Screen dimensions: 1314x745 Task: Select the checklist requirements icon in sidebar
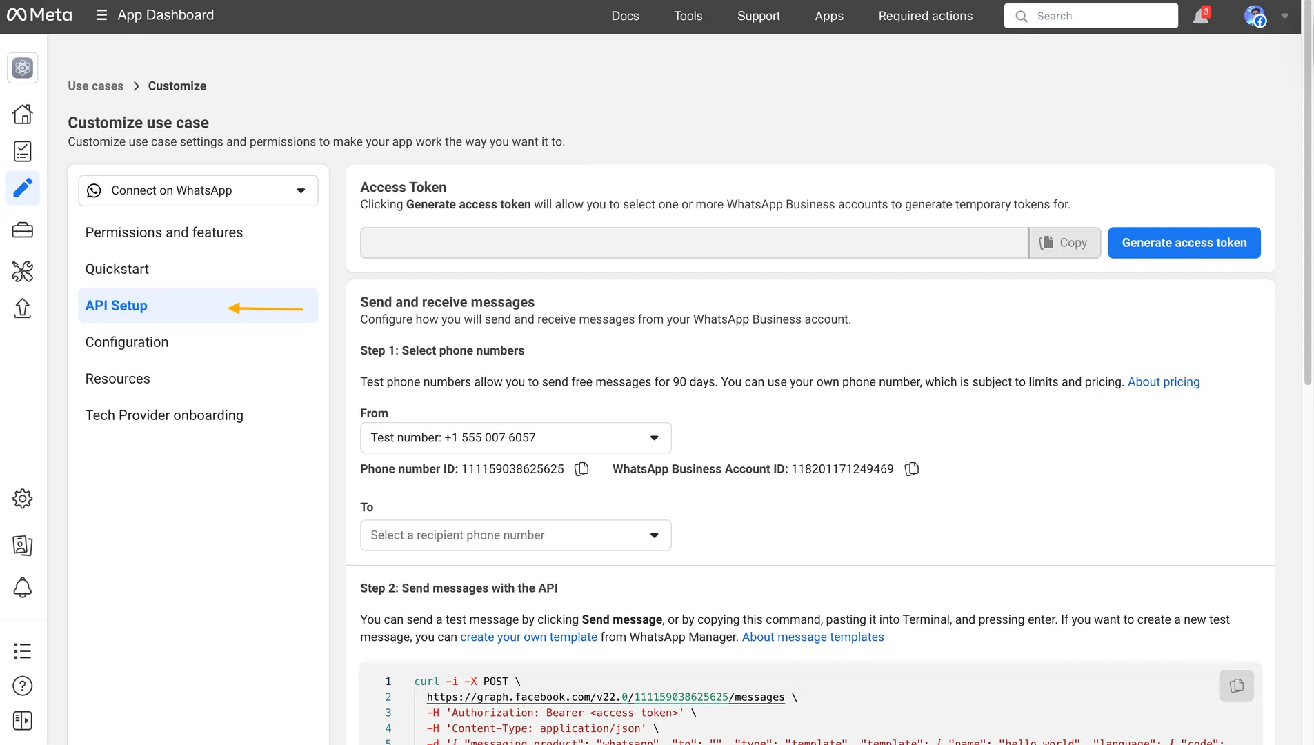pyautogui.click(x=23, y=151)
